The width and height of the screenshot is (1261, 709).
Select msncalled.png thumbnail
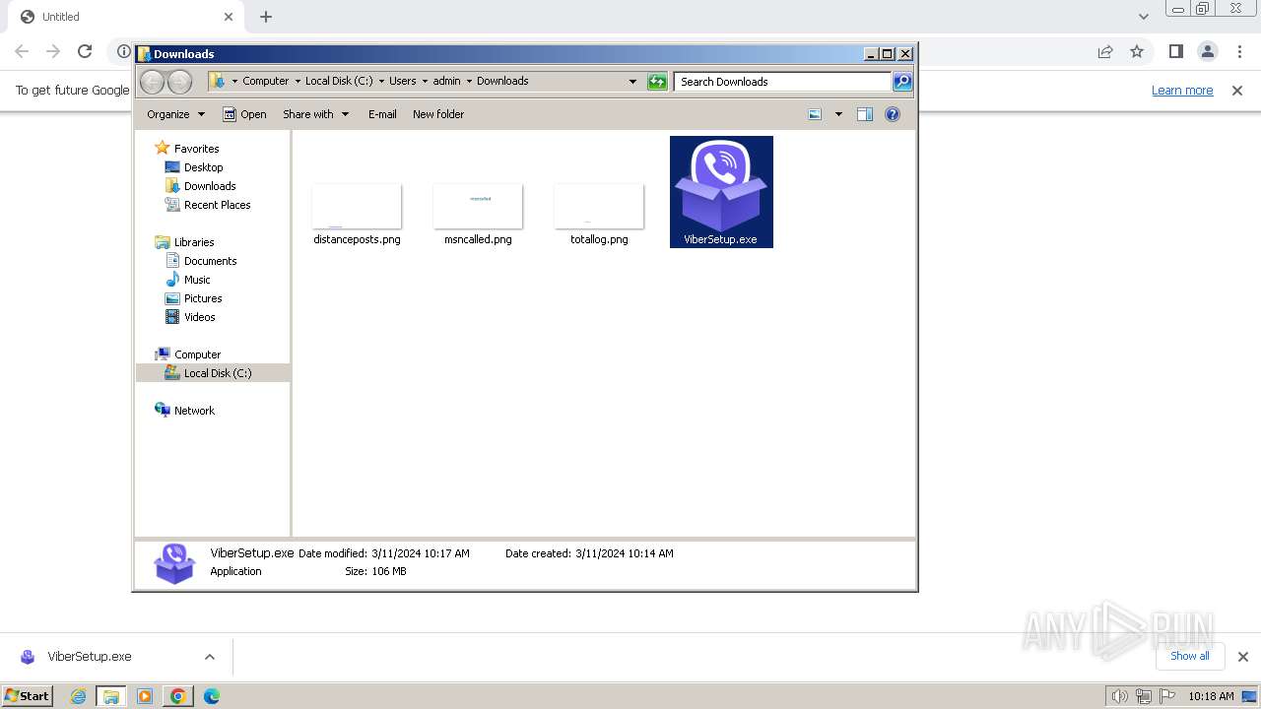[x=478, y=206]
